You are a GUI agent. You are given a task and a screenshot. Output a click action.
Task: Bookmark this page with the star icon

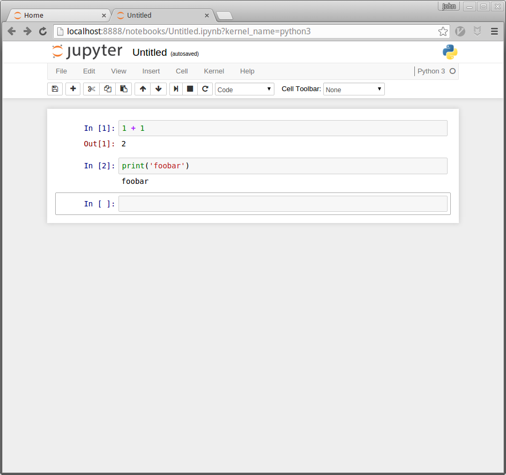click(443, 32)
